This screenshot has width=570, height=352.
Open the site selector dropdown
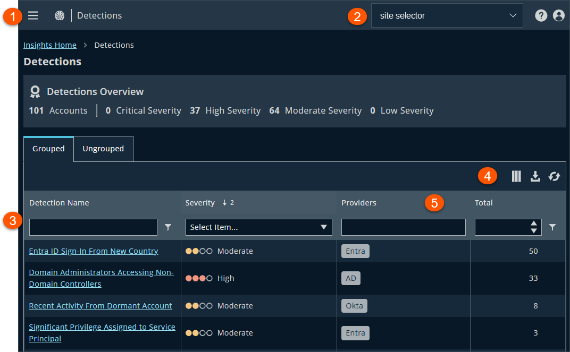(x=447, y=15)
